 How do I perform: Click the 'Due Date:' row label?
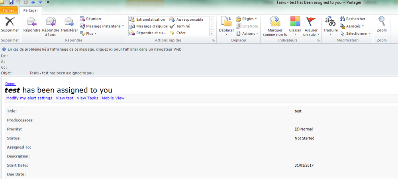[16, 175]
